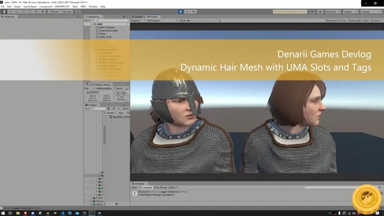Open the Display 1 dropdown
Image resolution: width=384 pixels, height=216 pixels.
138,20
